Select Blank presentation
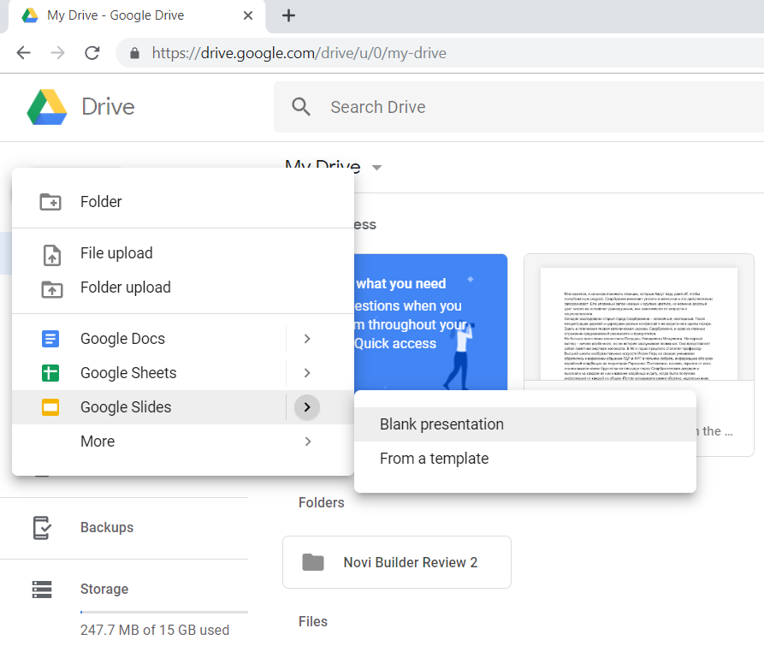Image resolution: width=764 pixels, height=646 pixels. point(441,424)
